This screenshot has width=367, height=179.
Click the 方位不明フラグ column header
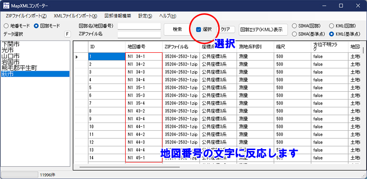(329, 47)
